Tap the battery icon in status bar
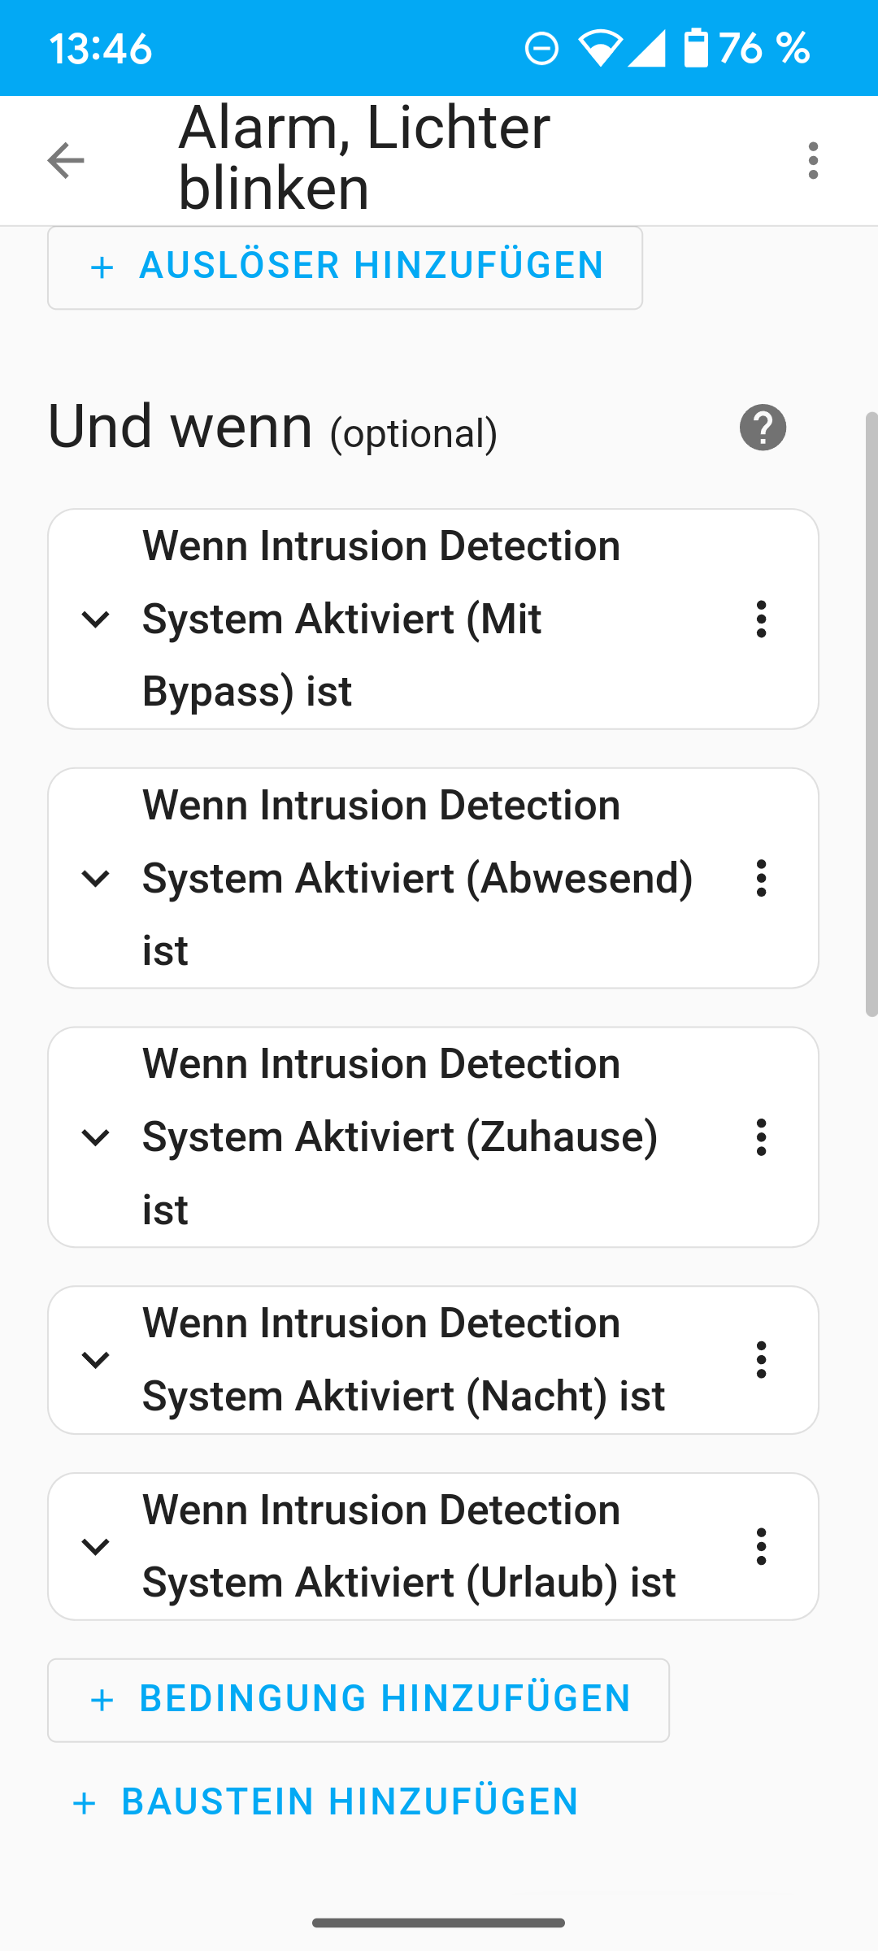The image size is (878, 1951). coord(696,48)
